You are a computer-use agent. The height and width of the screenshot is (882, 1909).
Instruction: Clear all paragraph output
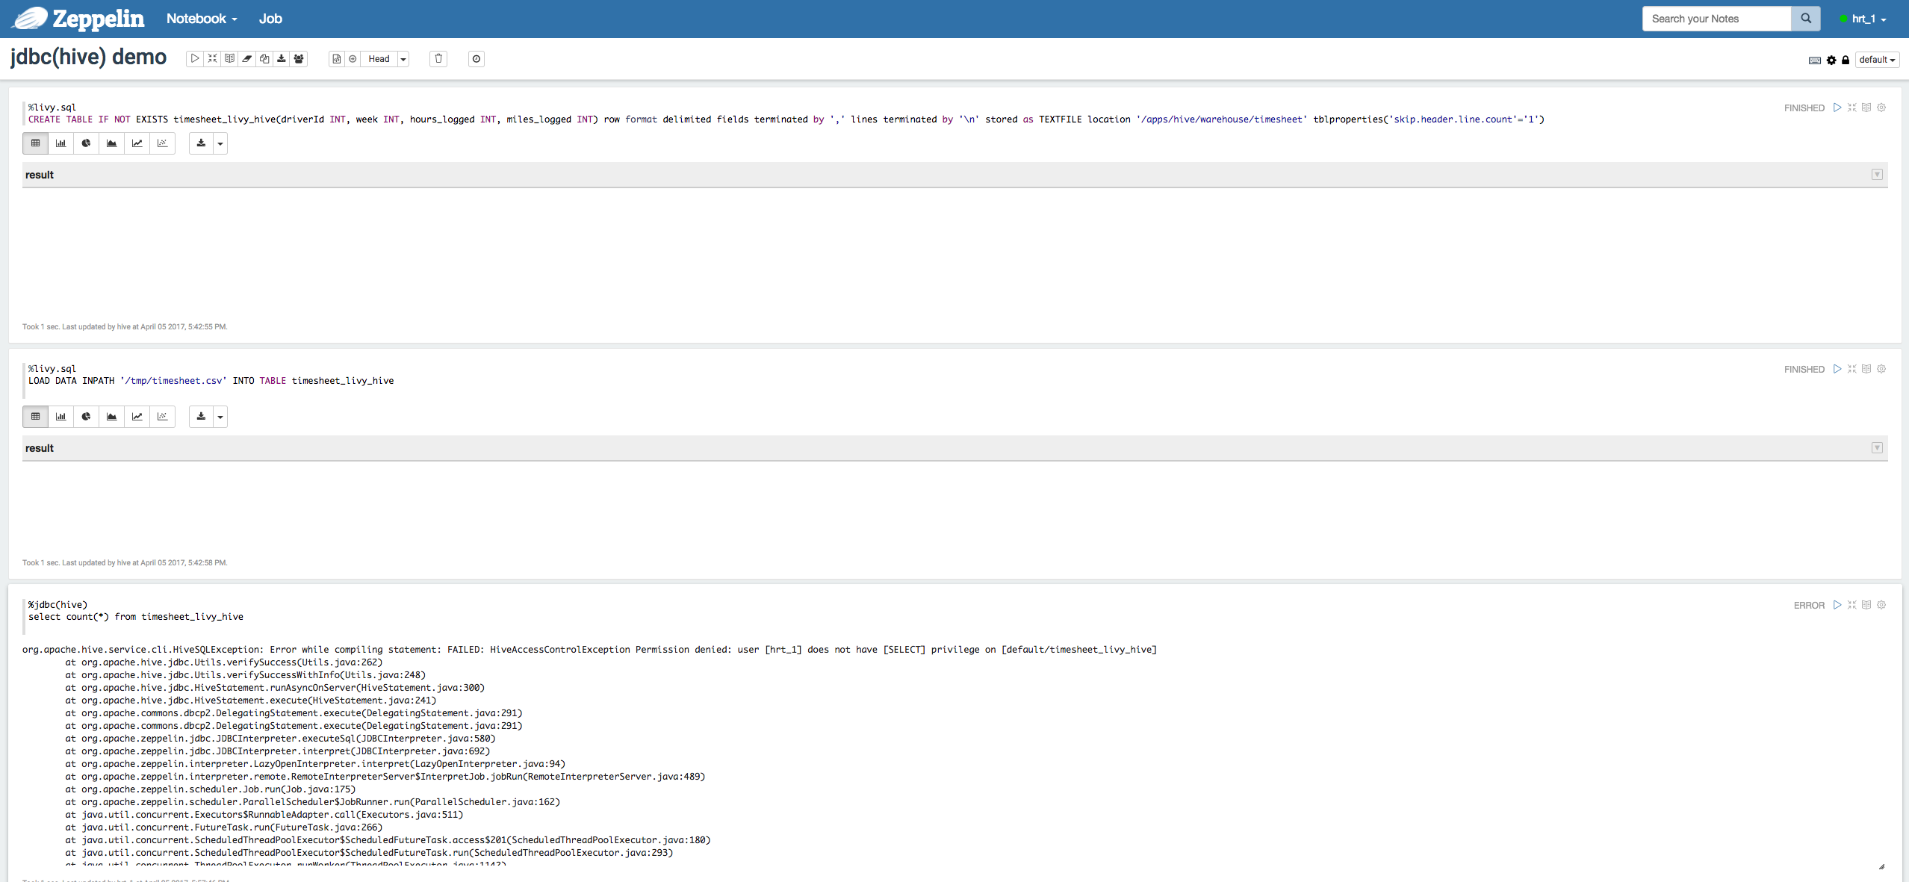coord(246,58)
